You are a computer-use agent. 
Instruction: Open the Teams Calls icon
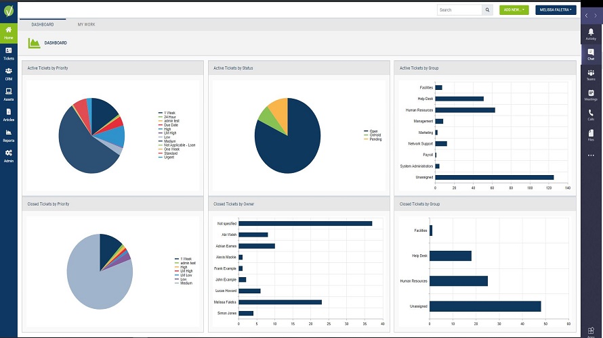click(x=591, y=115)
